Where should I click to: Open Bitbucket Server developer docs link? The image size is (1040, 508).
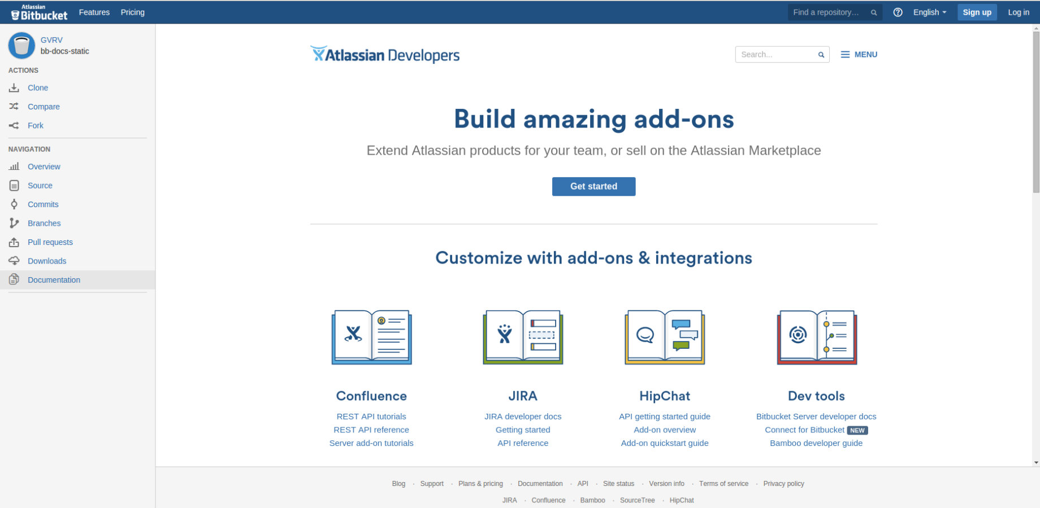[816, 417]
